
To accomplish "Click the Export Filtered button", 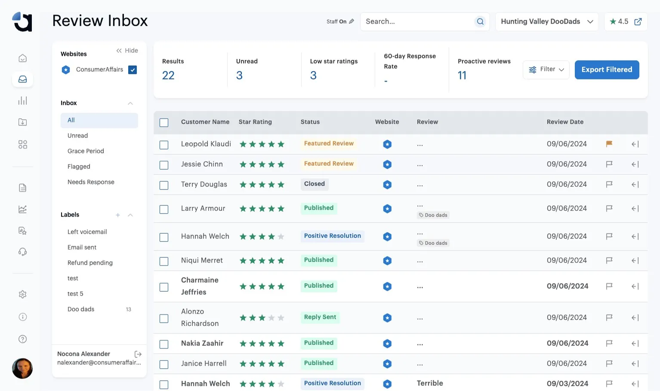I will pos(607,70).
